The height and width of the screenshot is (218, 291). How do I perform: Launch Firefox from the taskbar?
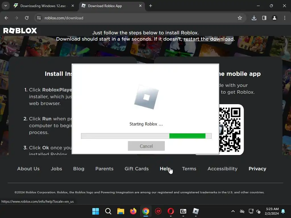click(133, 211)
